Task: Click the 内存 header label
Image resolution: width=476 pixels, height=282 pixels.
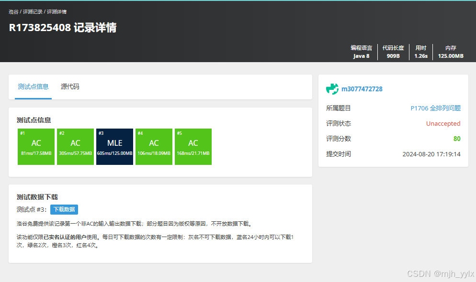Action: click(x=451, y=48)
